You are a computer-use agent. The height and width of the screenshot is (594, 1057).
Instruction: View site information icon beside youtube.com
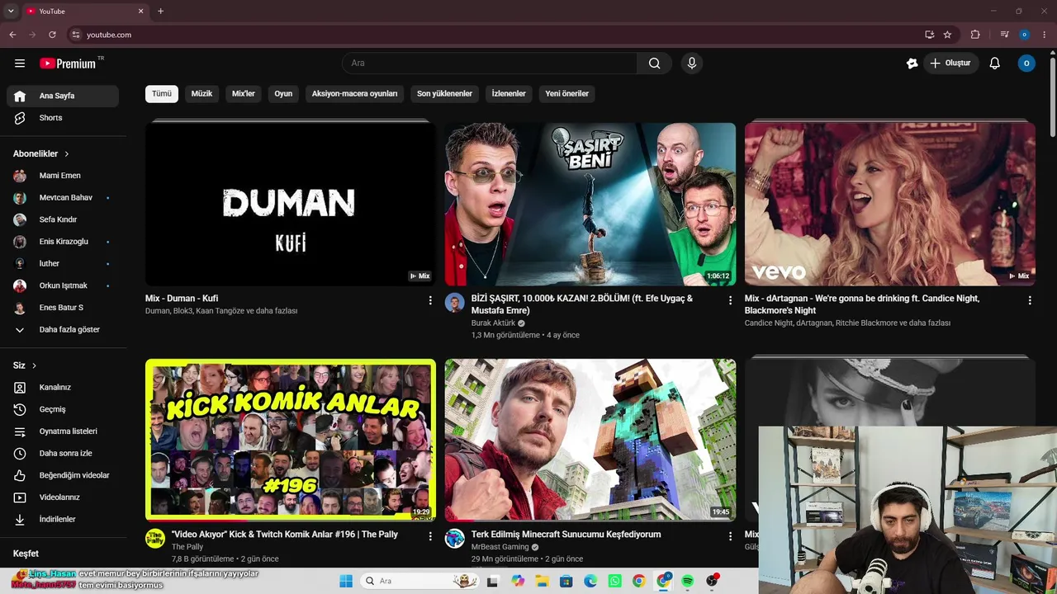[75, 35]
